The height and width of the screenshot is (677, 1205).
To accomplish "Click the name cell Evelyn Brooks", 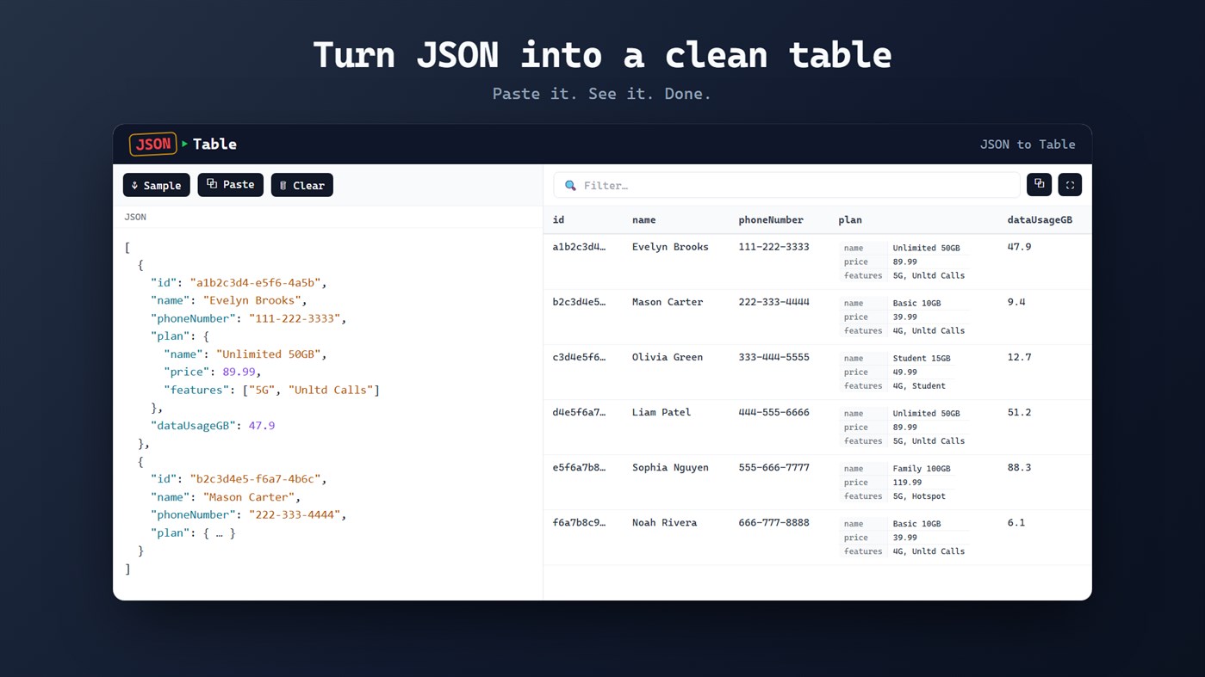I will click(x=670, y=247).
